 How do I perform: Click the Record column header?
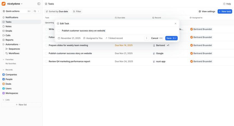click(x=157, y=18)
